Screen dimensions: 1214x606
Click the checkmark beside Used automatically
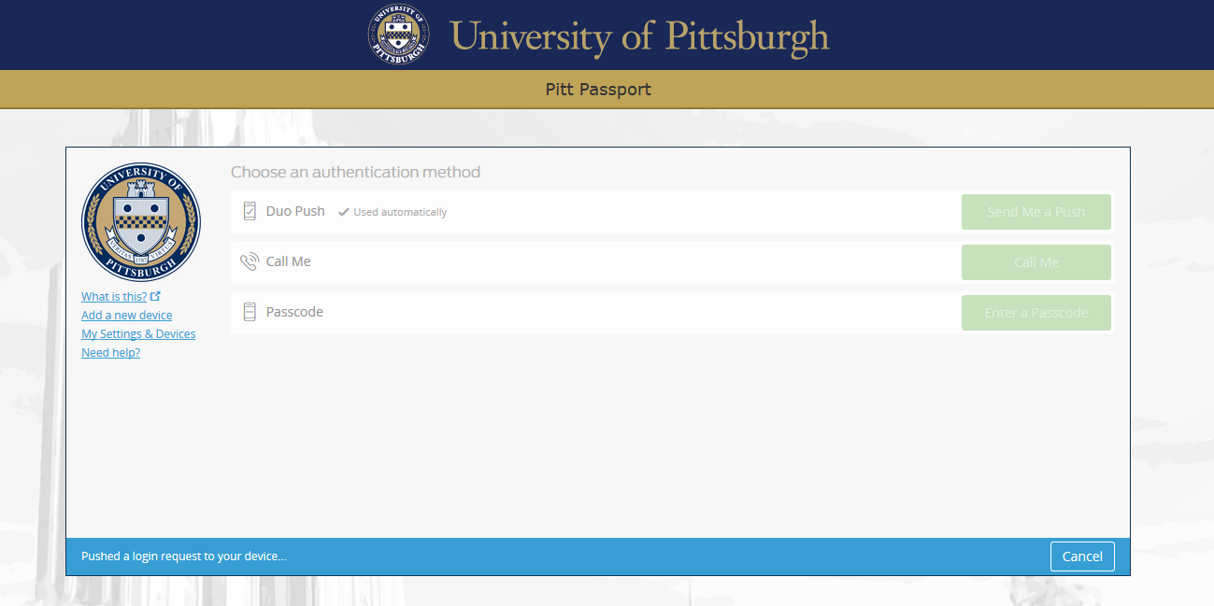pos(344,212)
